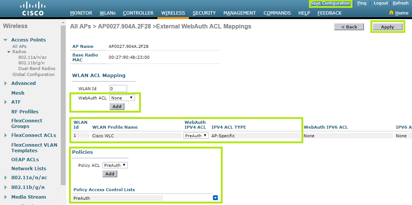Expand the ATF sidebar section
The image size is (412, 205).
[x=6, y=102]
